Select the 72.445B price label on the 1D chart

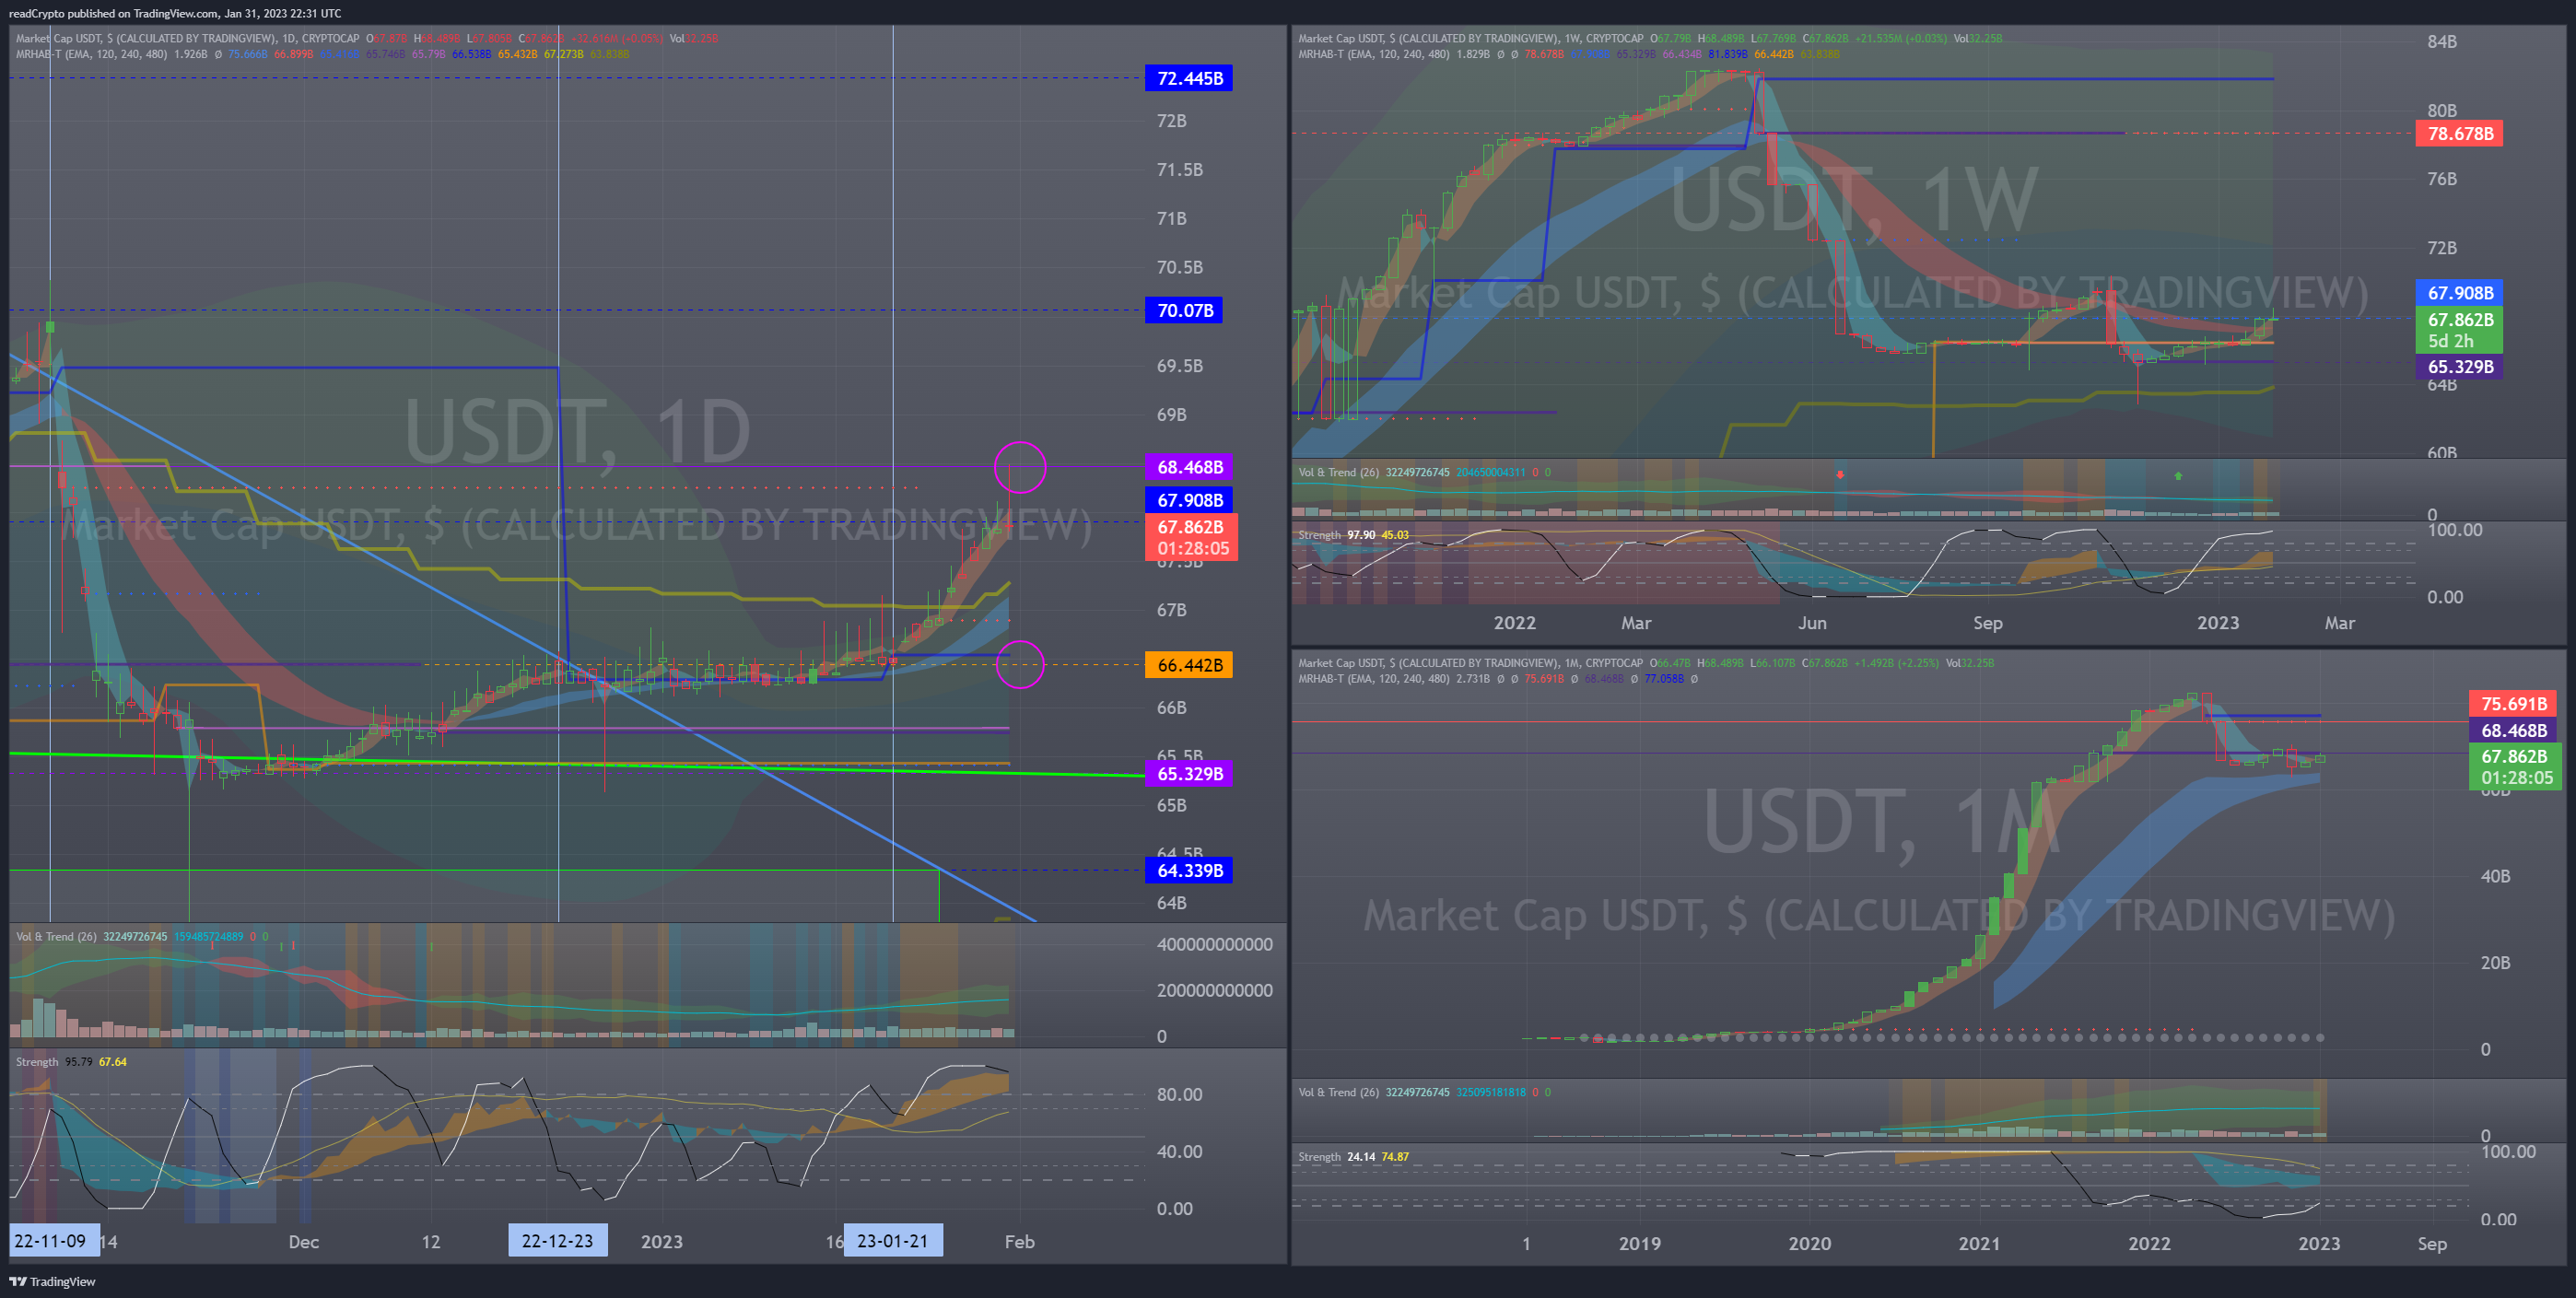[x=1188, y=78]
